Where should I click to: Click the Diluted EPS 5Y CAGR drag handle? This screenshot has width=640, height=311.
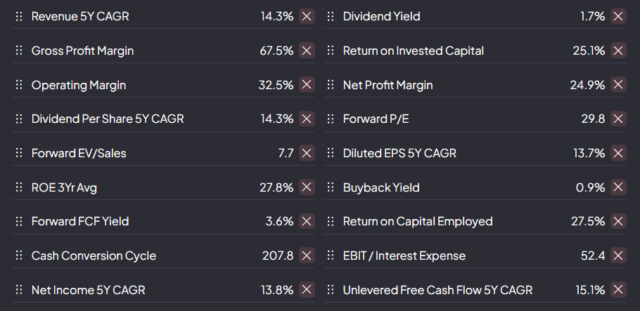click(331, 153)
